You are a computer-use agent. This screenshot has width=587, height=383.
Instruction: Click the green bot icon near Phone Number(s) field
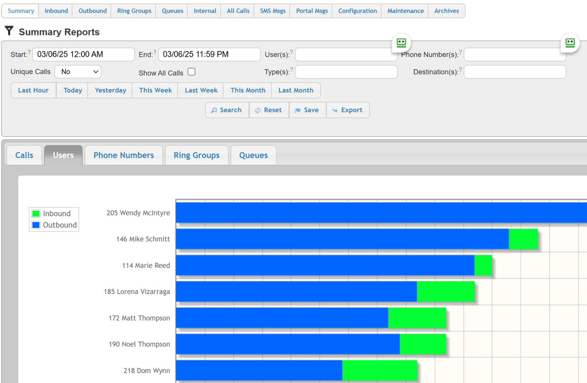570,43
